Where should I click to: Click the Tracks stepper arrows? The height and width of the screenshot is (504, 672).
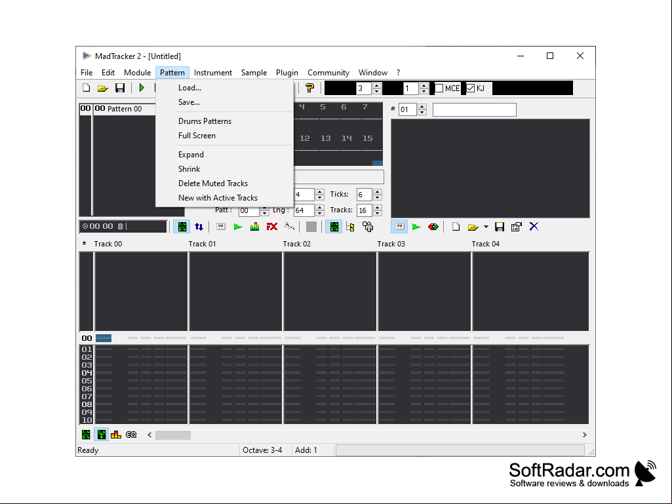(378, 210)
